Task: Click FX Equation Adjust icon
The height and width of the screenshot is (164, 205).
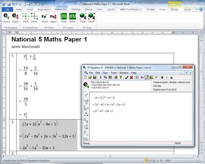Action: 15,18
